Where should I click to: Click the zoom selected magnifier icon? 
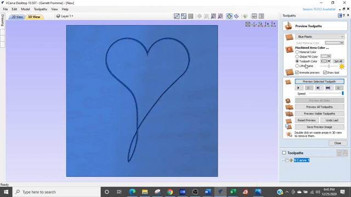220,16
